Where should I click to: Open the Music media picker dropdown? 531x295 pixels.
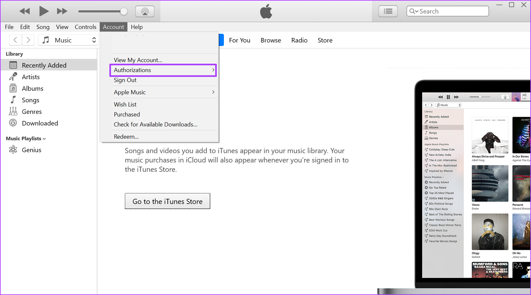[68, 40]
